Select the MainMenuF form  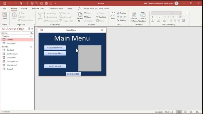[x=17, y=65]
